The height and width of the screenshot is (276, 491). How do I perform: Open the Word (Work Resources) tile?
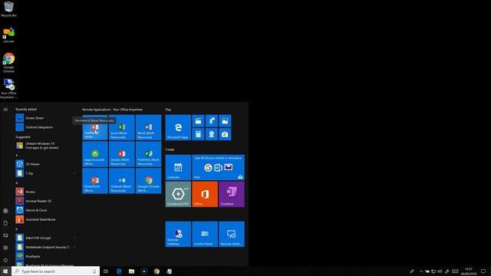point(148,127)
